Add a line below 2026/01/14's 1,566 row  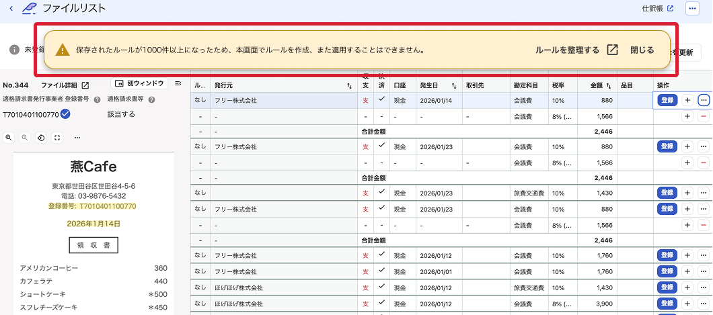click(687, 117)
